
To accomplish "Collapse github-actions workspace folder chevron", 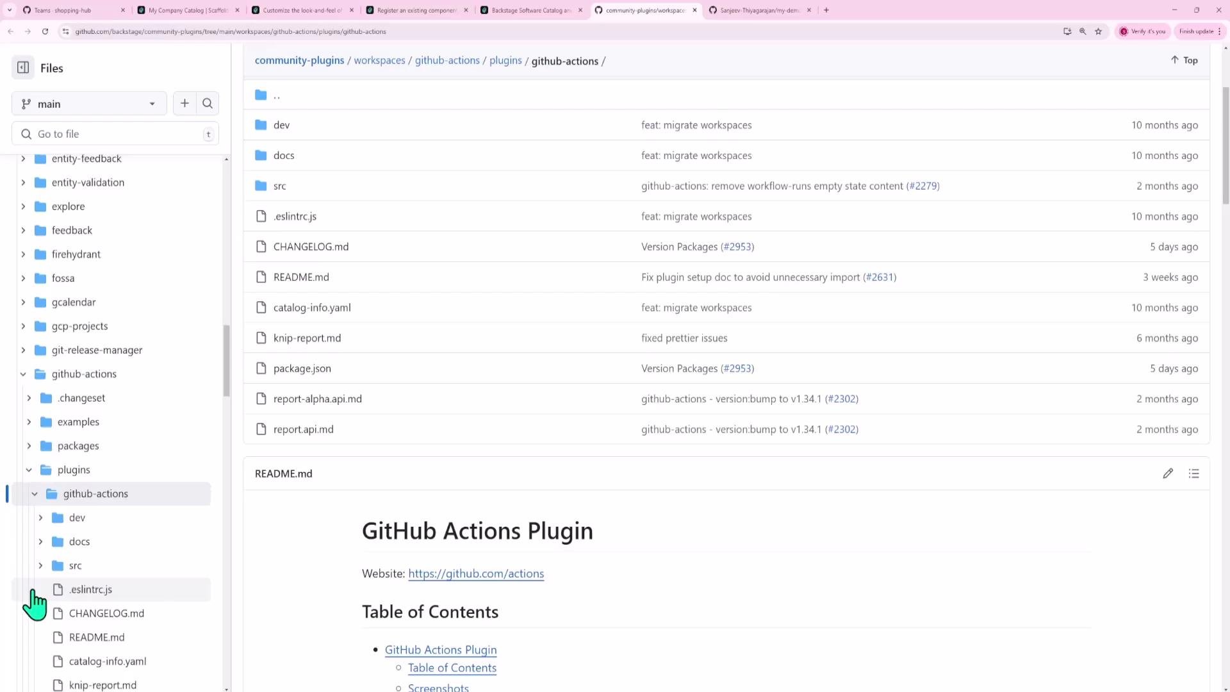I will pos(24,374).
